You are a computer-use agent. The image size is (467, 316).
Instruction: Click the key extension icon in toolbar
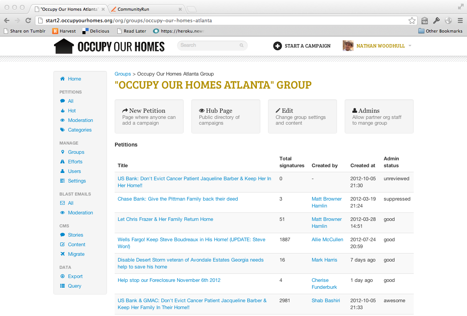[436, 20]
